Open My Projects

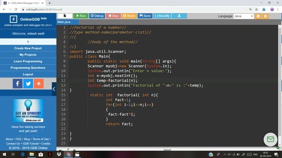click(28, 54)
